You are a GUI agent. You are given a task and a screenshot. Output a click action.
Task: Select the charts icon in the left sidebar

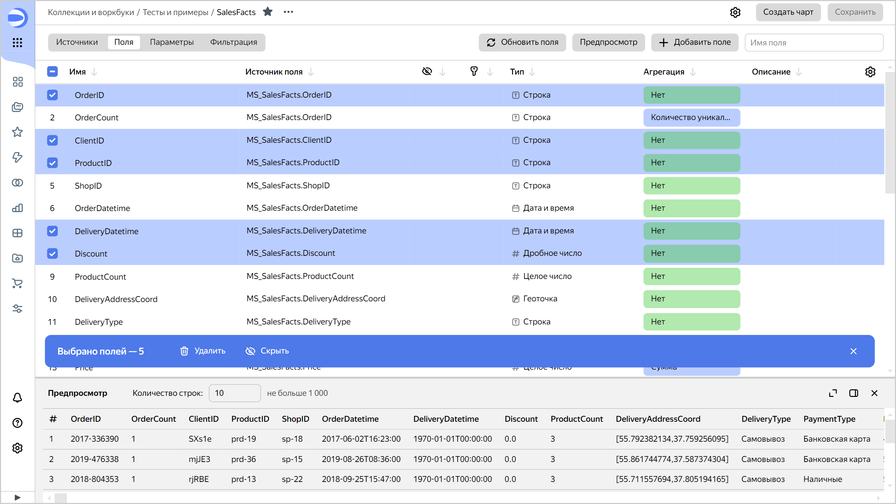point(17,208)
